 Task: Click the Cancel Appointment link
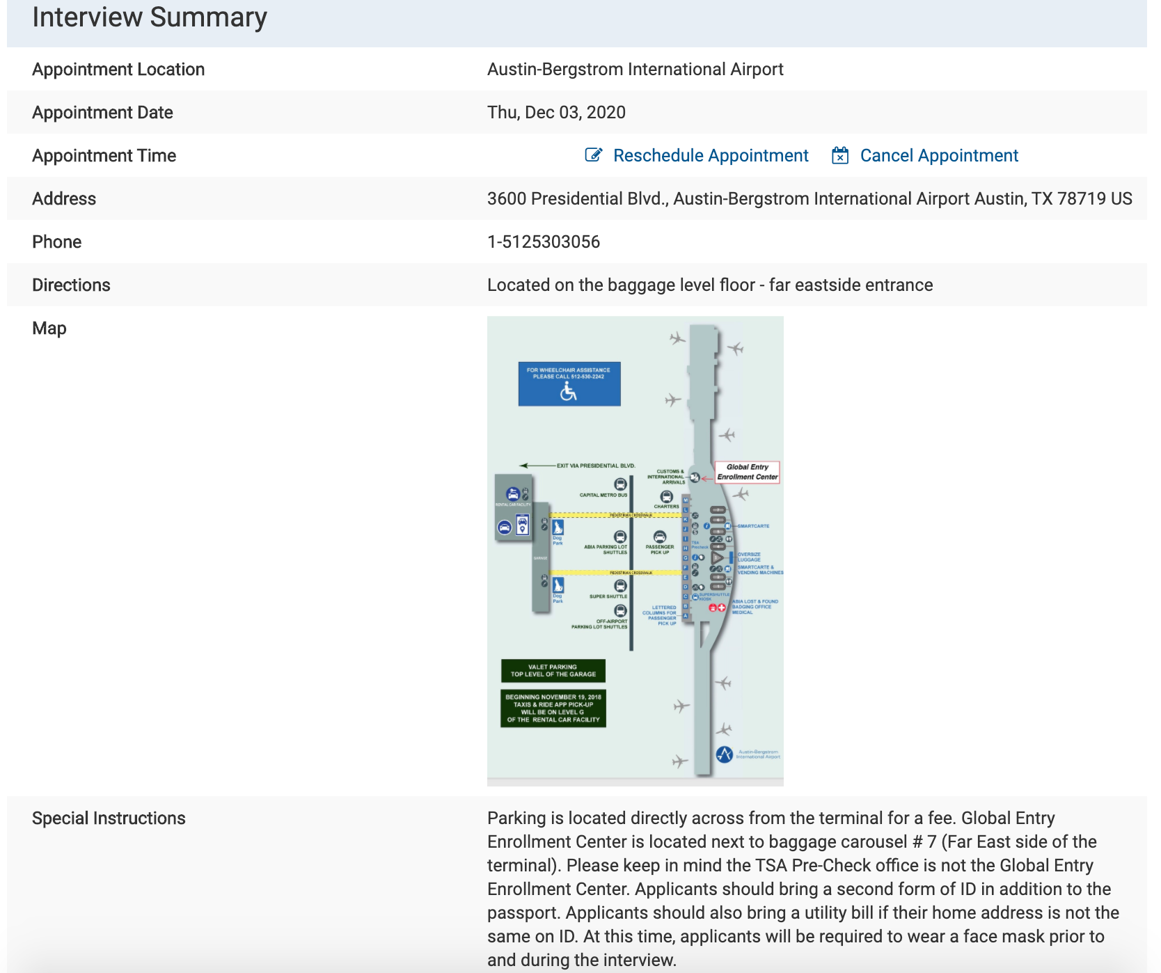pyautogui.click(x=938, y=155)
